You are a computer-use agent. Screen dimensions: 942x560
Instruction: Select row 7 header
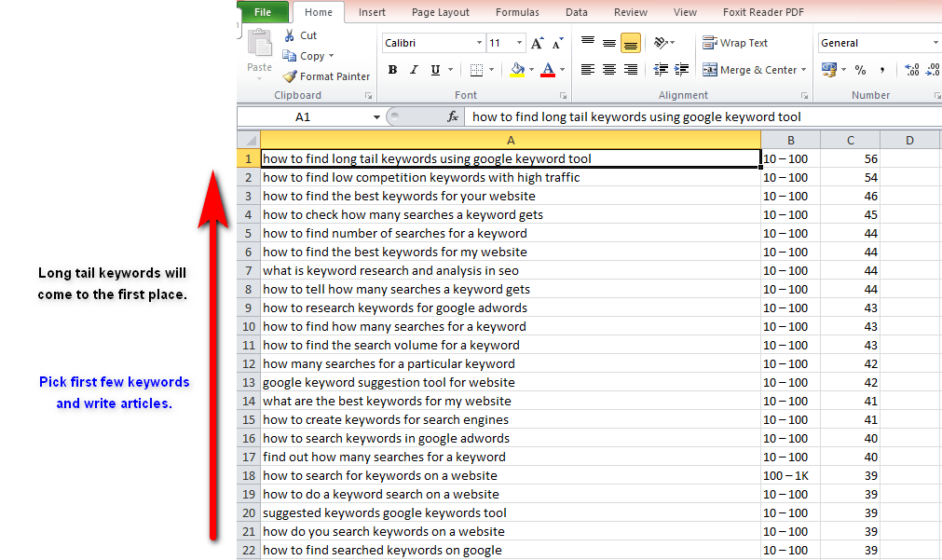(249, 270)
